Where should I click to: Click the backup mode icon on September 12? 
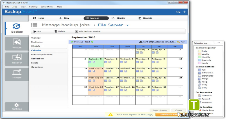(x=94, y=71)
